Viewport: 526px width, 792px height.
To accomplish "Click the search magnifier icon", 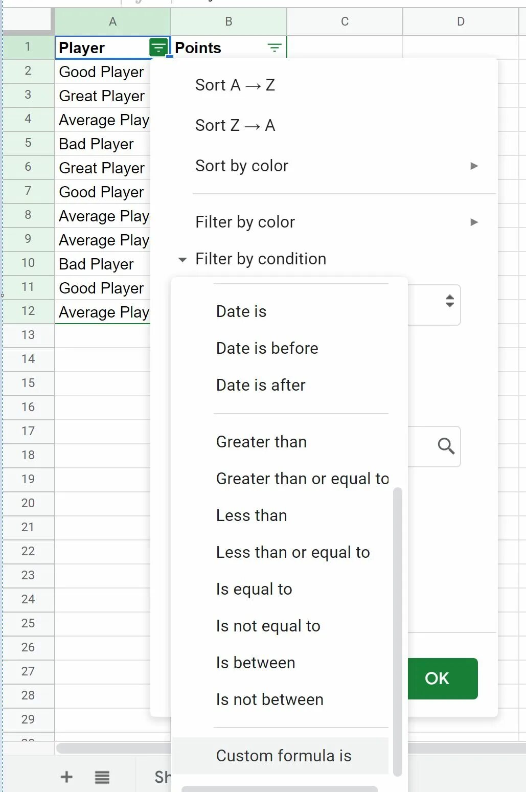I will point(446,446).
